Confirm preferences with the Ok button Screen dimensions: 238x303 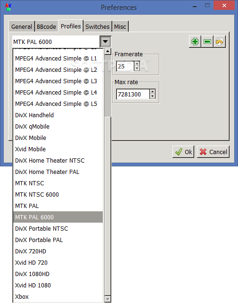[183, 152]
